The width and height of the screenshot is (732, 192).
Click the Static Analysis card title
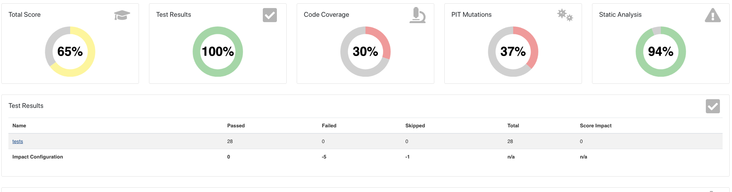620,15
